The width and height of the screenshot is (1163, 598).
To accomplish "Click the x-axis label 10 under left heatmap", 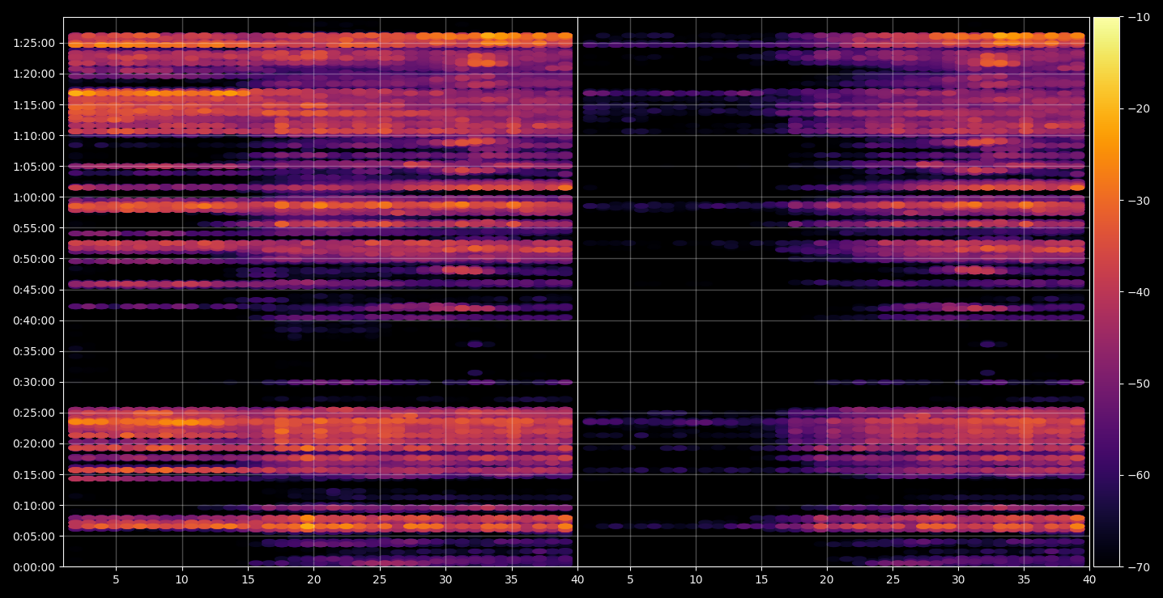I will point(181,579).
